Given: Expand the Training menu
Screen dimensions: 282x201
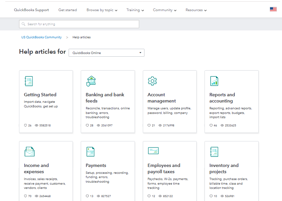Looking at the screenshot, I should click(135, 10).
